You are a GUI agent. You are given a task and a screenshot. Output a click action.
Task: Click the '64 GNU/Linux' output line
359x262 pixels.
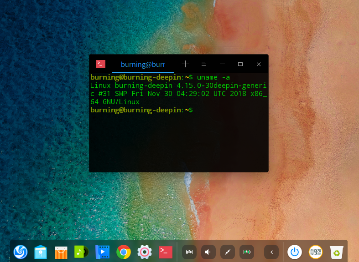(x=114, y=102)
